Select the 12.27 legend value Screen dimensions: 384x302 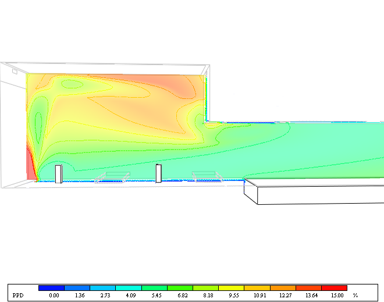[x=286, y=296]
